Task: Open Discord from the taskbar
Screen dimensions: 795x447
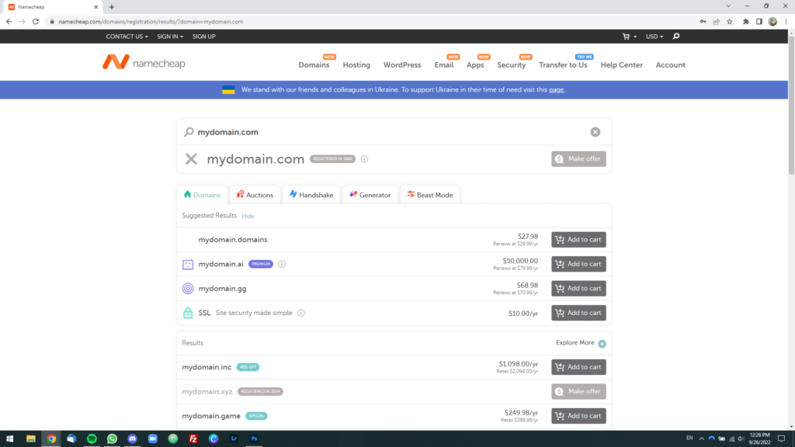Action: point(132,439)
